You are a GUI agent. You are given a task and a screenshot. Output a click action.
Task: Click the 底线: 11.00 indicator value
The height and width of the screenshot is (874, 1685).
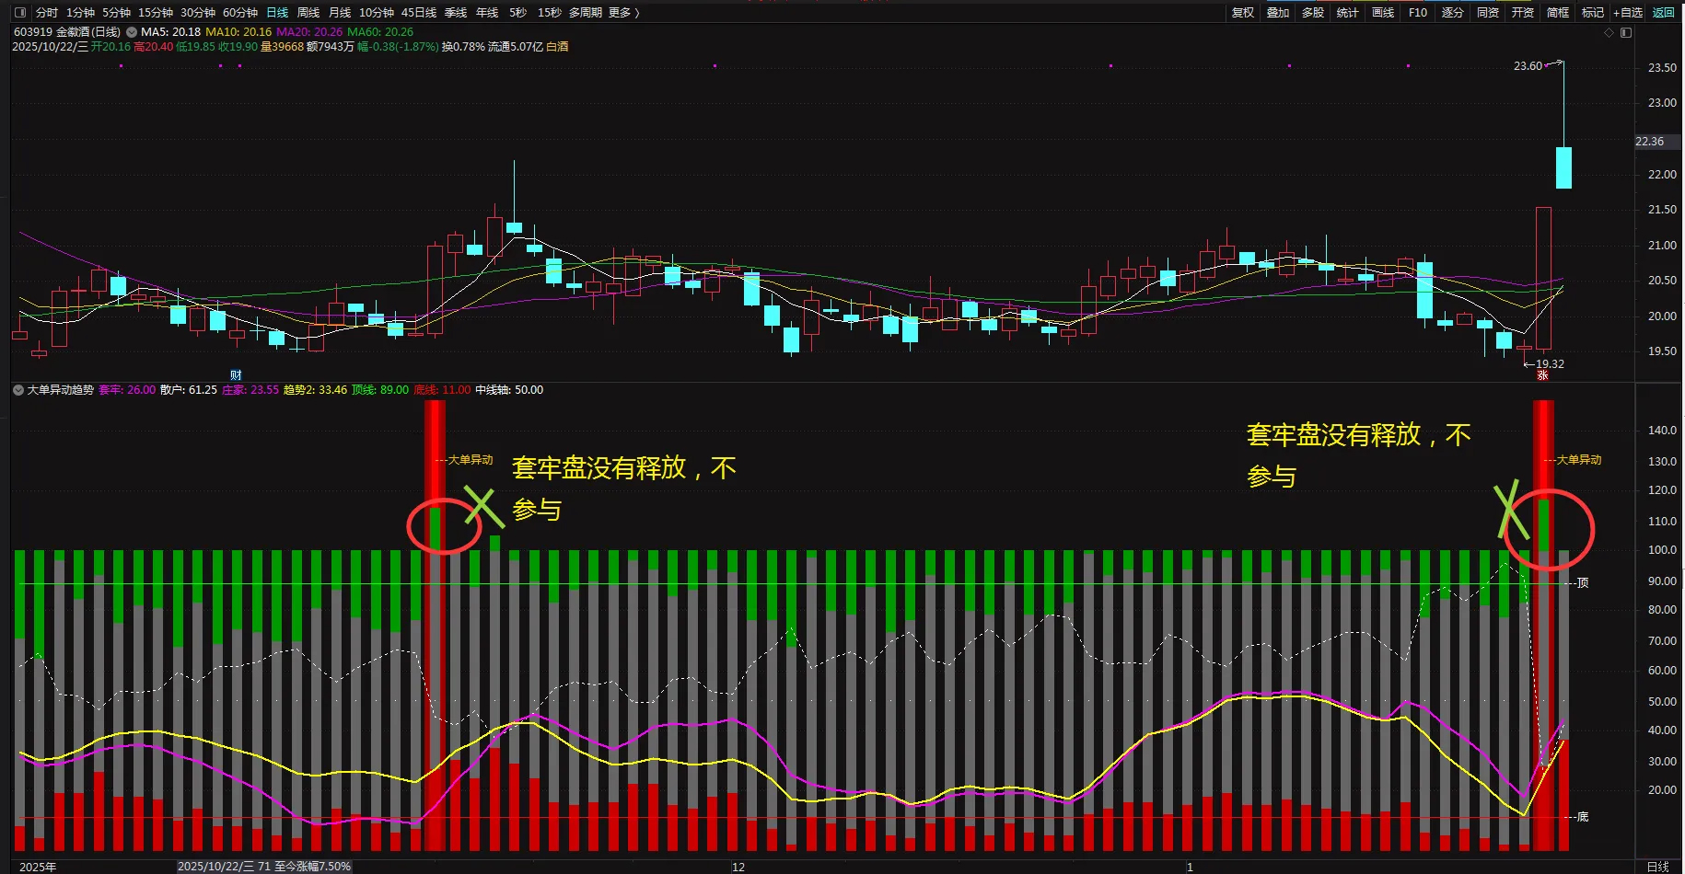click(x=442, y=390)
